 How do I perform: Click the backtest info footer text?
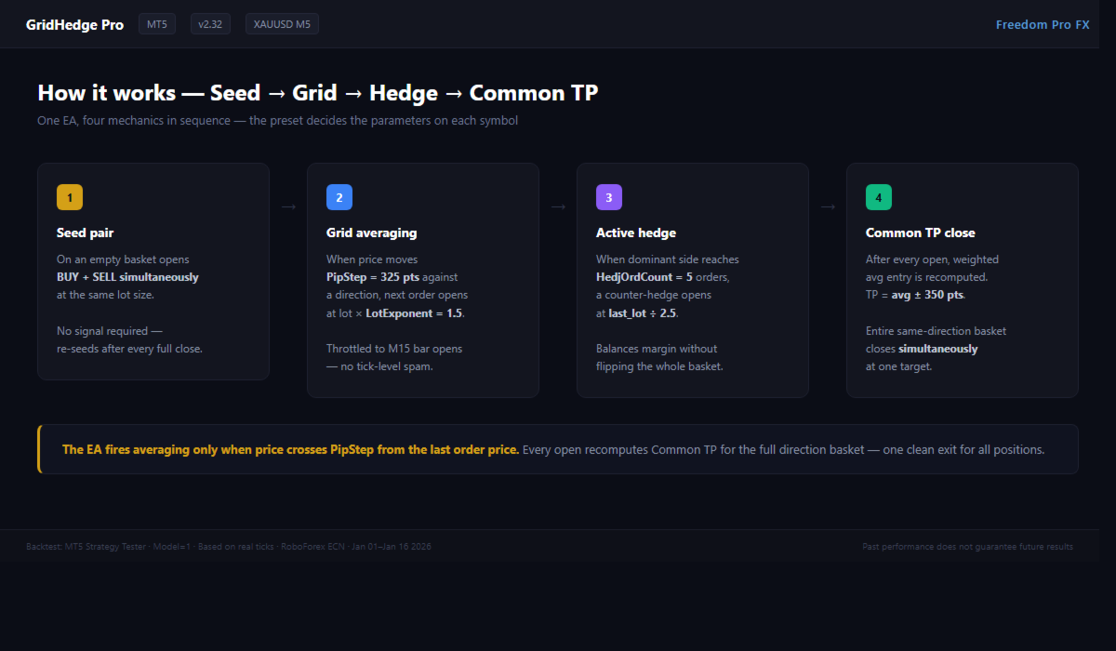click(229, 547)
